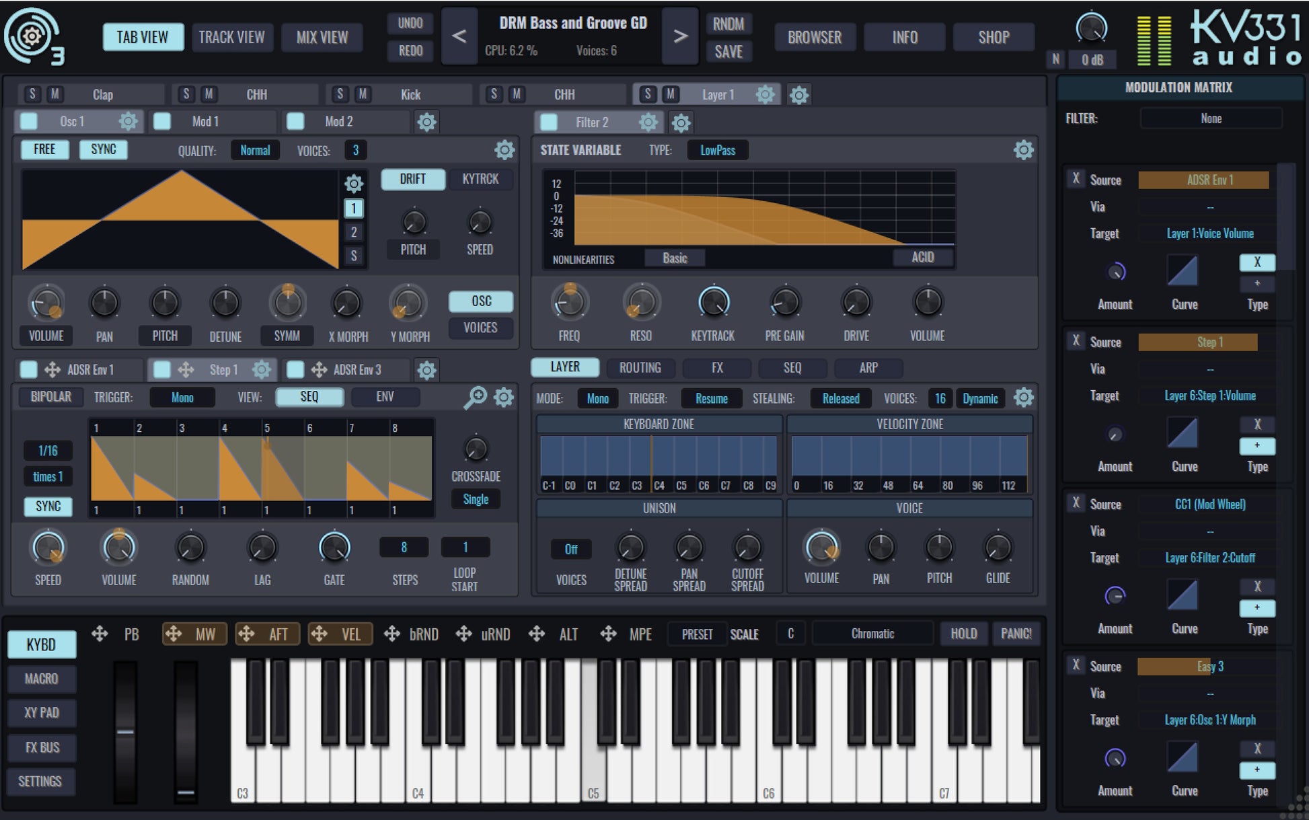Switch to the TRACK VIEW tab
The image size is (1309, 820).
[x=232, y=37]
